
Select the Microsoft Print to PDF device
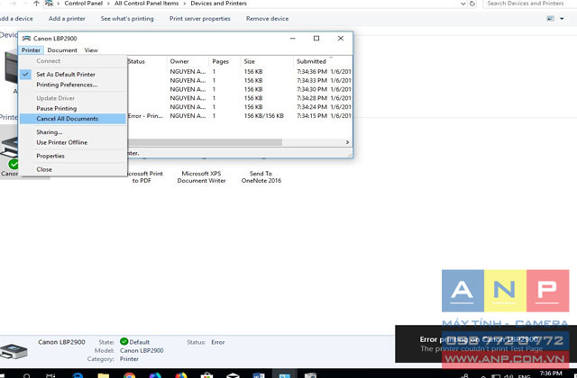144,176
